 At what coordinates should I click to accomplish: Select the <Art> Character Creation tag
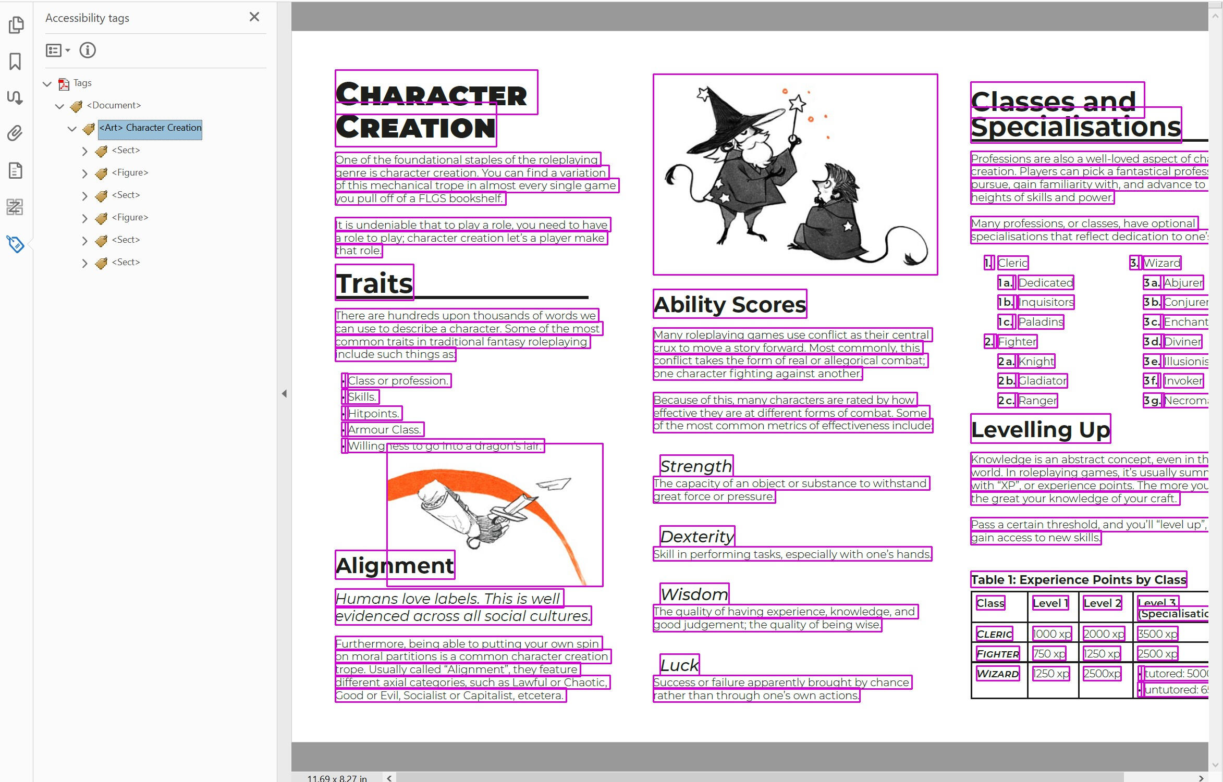click(150, 128)
